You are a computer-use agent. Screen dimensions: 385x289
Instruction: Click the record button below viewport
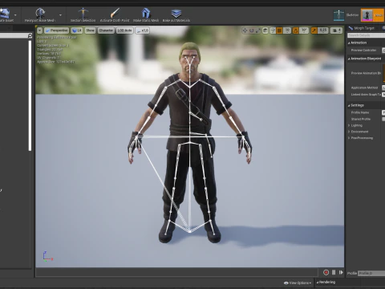point(326,272)
